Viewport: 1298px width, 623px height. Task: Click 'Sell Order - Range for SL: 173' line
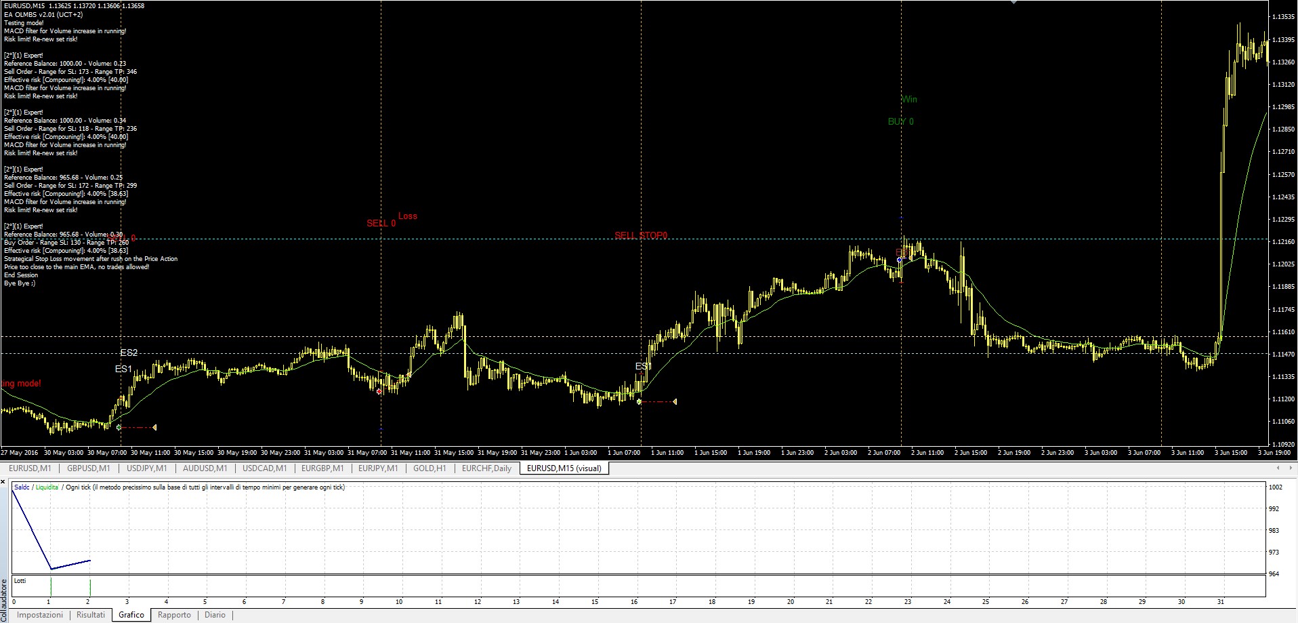coord(70,72)
